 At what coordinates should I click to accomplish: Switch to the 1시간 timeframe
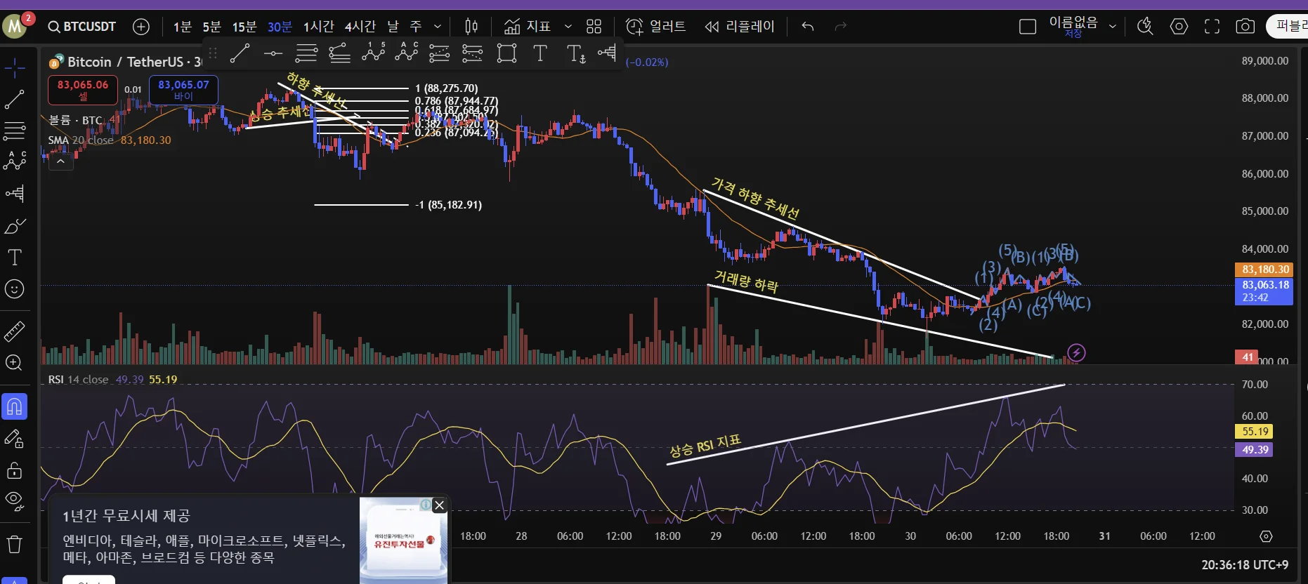[x=318, y=27]
